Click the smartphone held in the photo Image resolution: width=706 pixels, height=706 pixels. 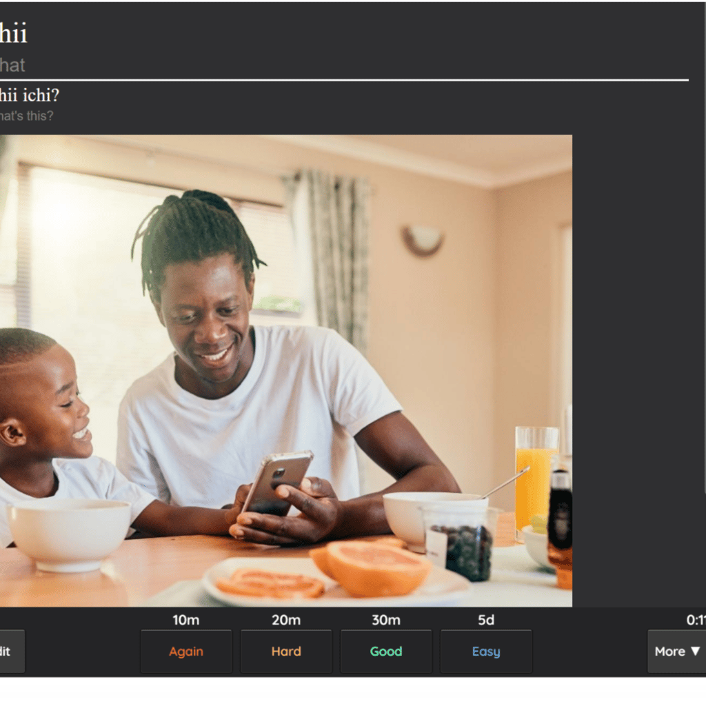(x=277, y=484)
